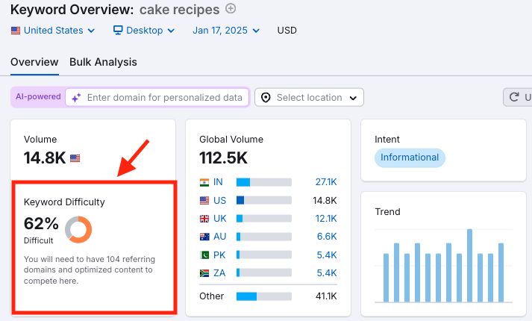This screenshot has width=532, height=321.
Task: Click the AI sparkle icon in domain field
Action: tap(76, 98)
